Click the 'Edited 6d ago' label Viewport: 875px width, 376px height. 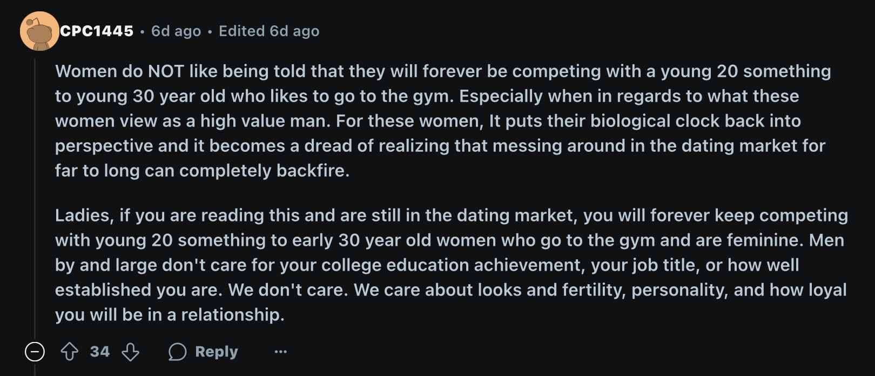[x=269, y=31]
